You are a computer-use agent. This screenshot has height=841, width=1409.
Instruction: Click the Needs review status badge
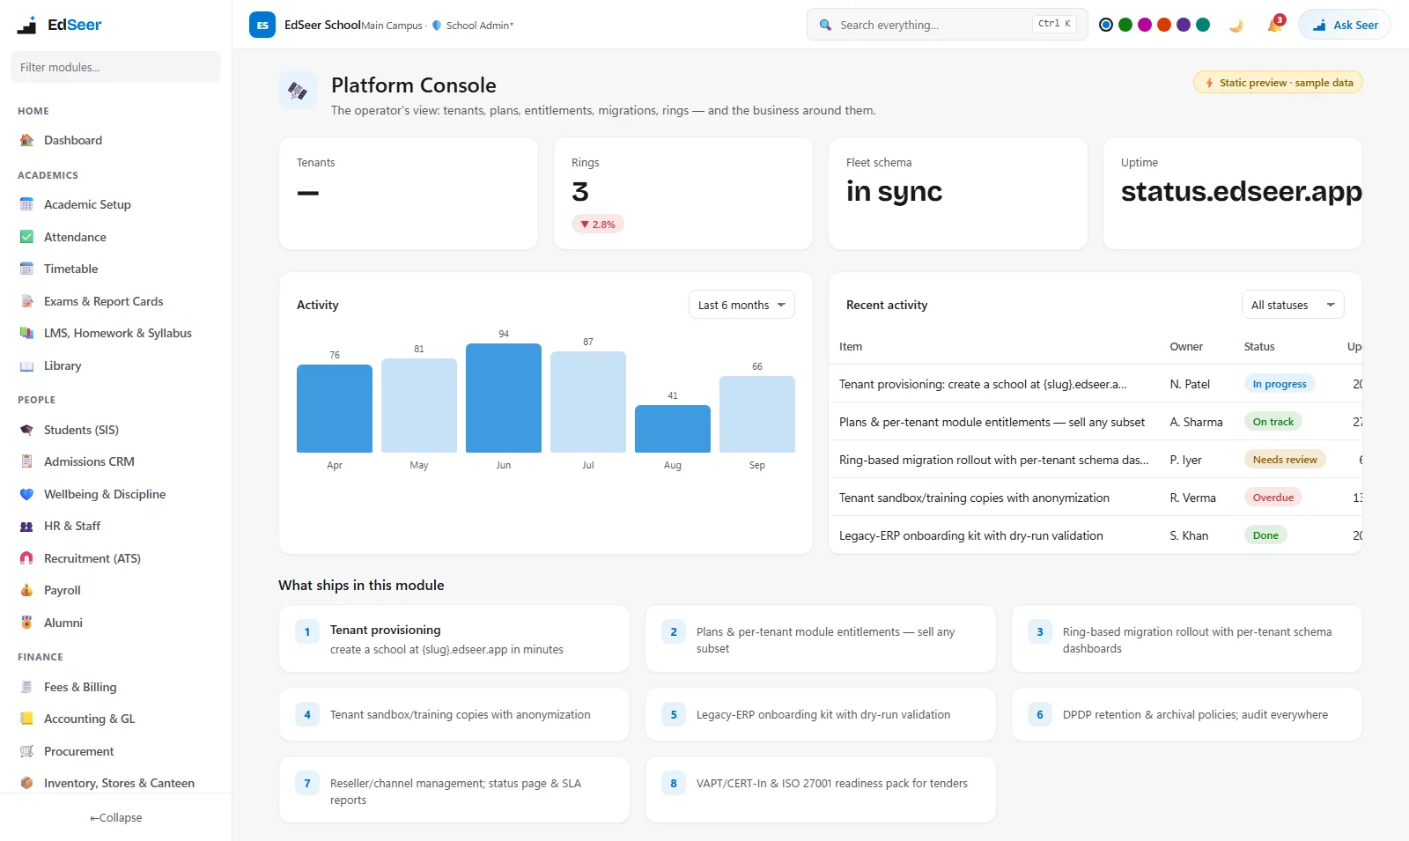tap(1285, 460)
